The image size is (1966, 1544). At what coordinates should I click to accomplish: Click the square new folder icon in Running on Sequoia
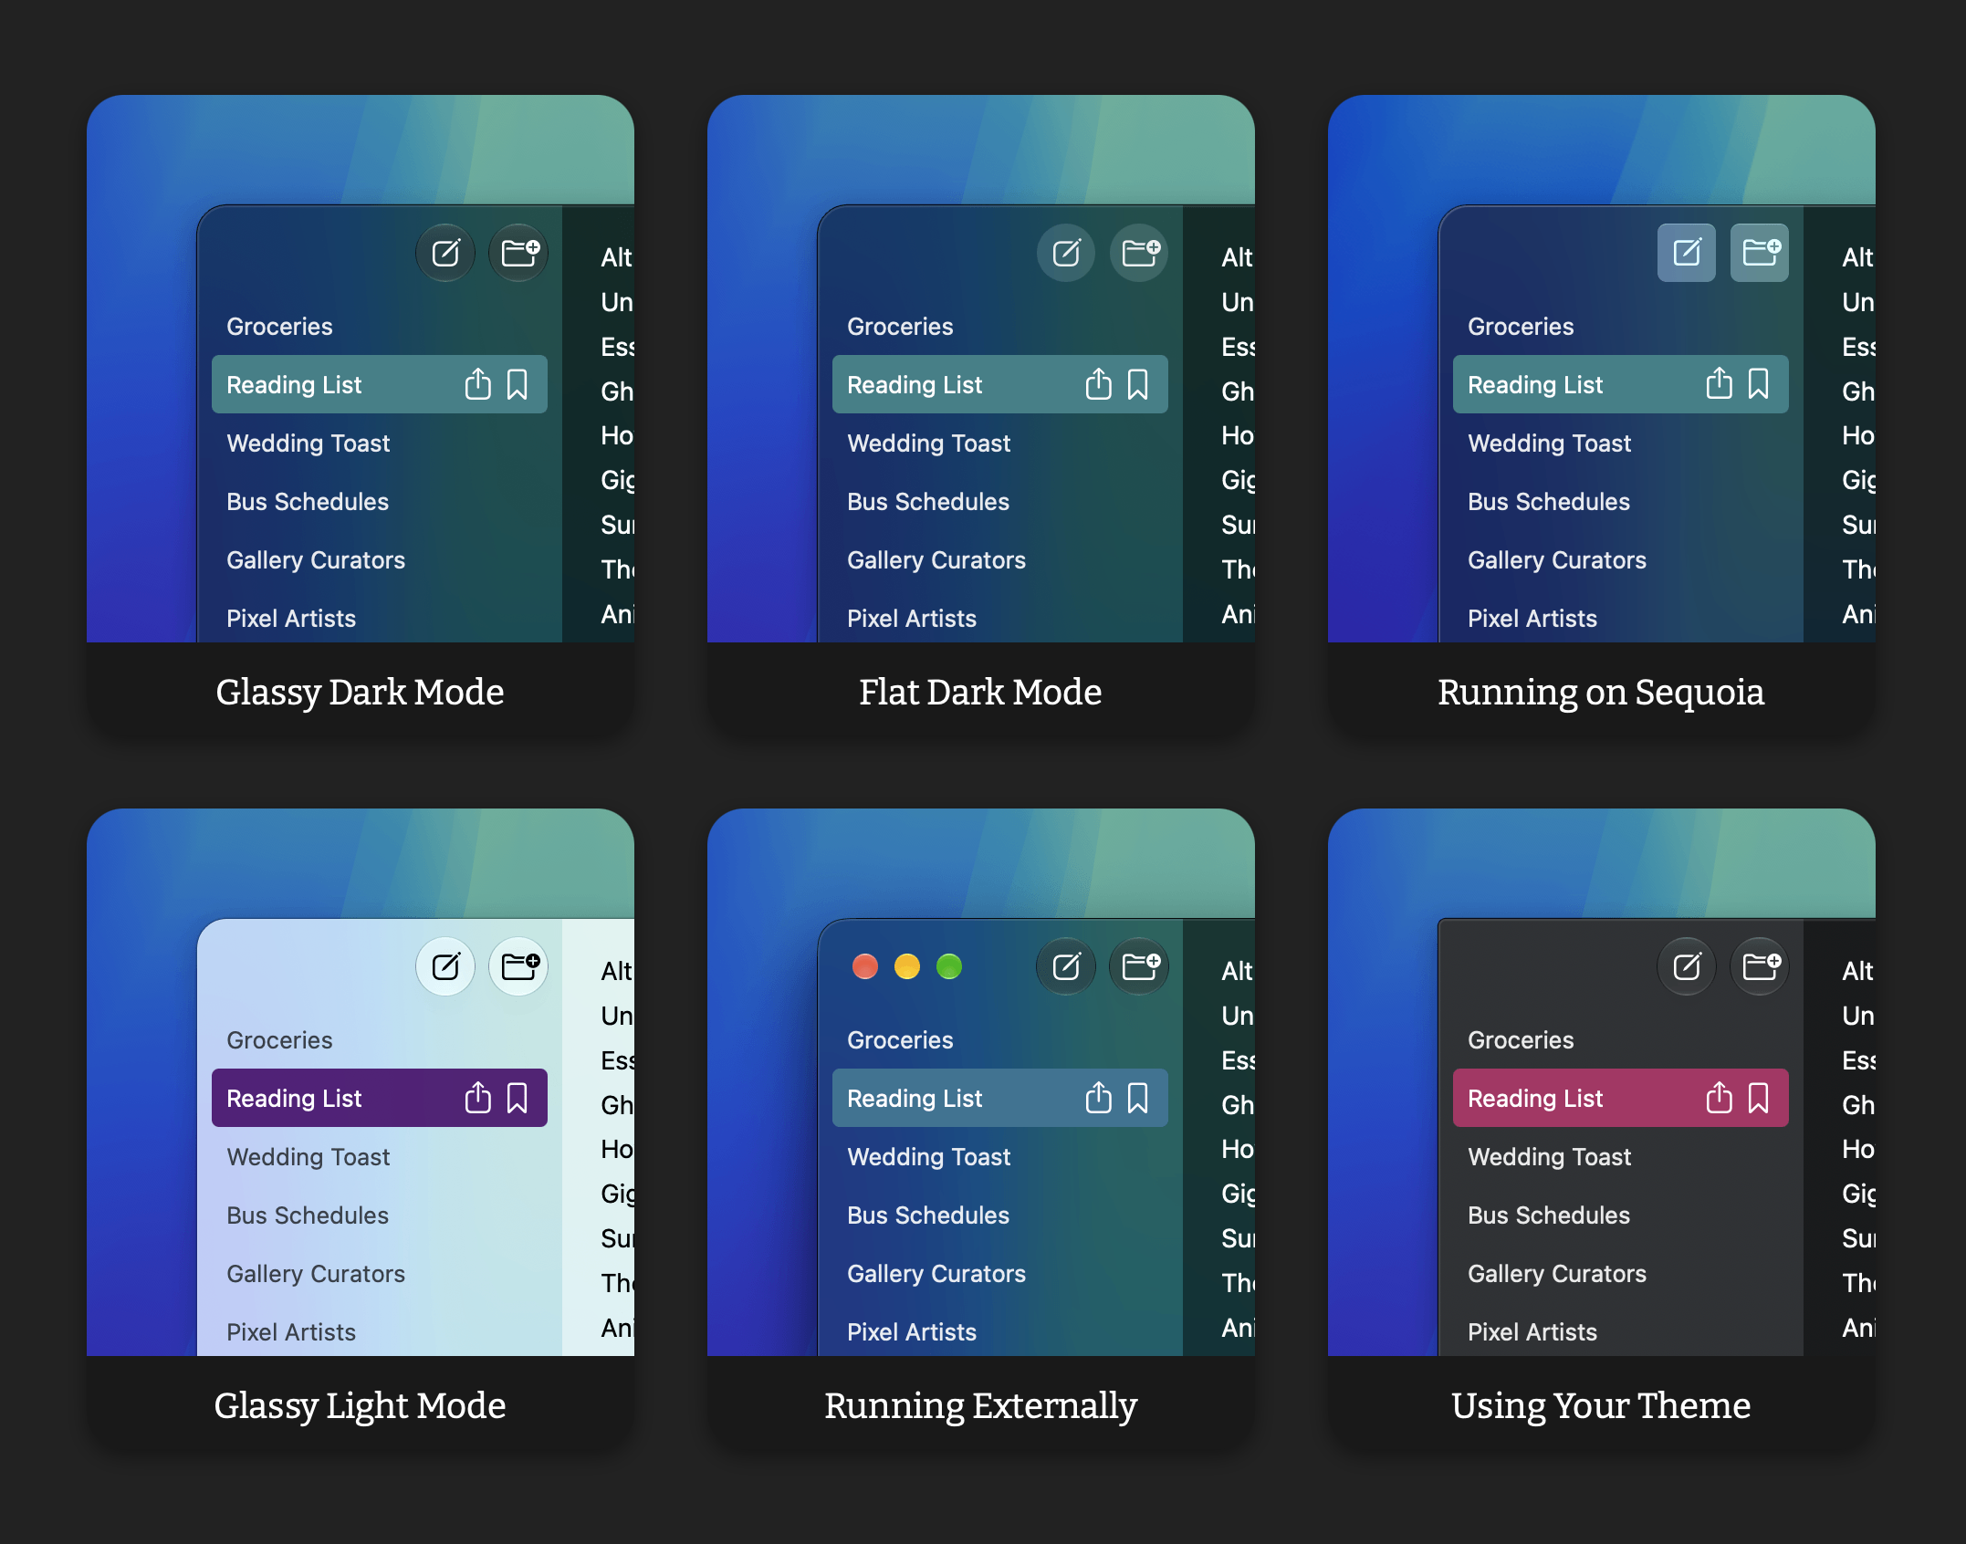point(1761,253)
